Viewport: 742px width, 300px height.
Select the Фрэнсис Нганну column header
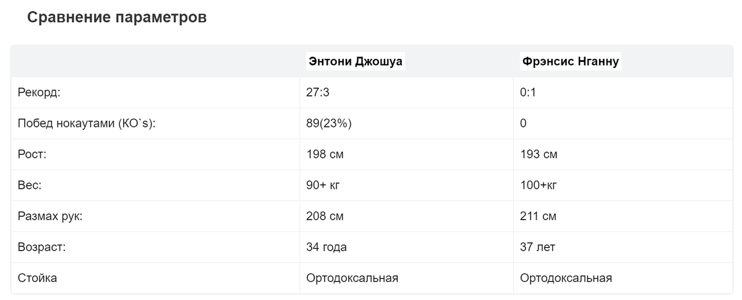tap(569, 62)
